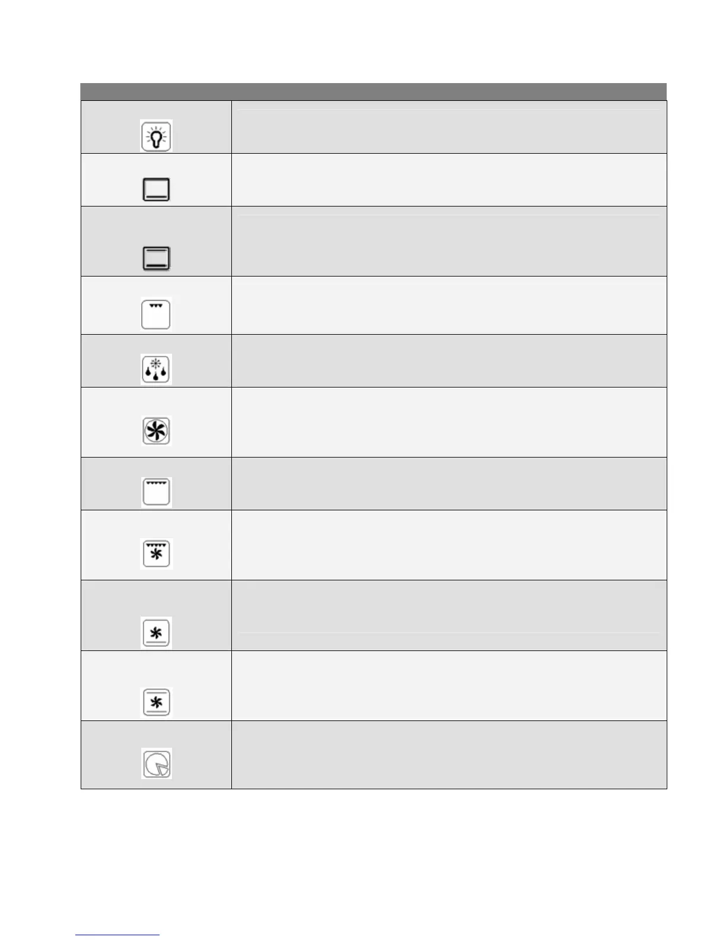
Task: Click the fan with bottom heat line icon
Action: tap(156, 632)
